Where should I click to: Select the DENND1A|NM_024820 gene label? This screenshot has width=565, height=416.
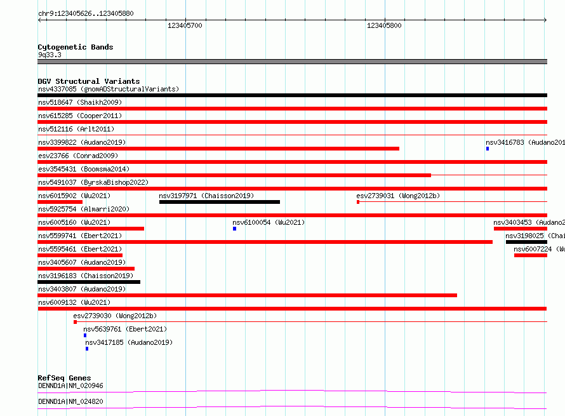pyautogui.click(x=70, y=401)
